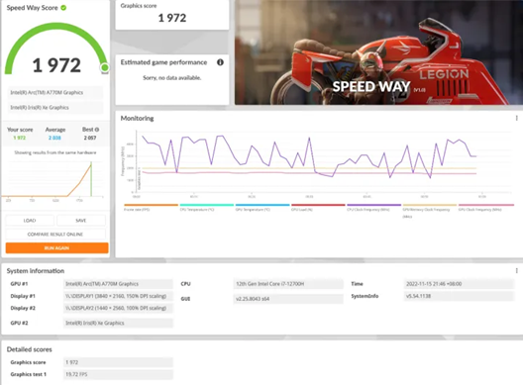
Task: Click COMPARE RESULT ONLINE button
Action: (55, 235)
